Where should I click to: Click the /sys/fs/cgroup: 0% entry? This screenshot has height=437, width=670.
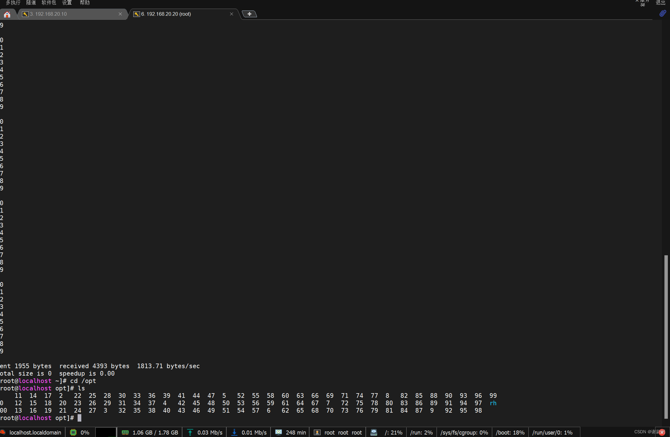point(464,432)
